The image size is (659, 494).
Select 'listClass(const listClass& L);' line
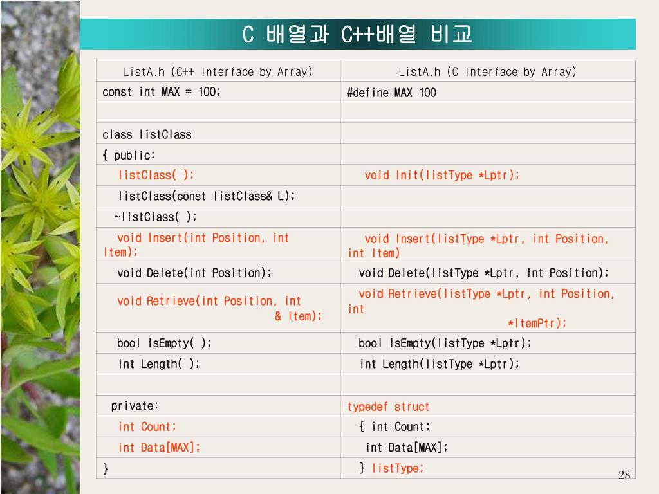tap(207, 196)
